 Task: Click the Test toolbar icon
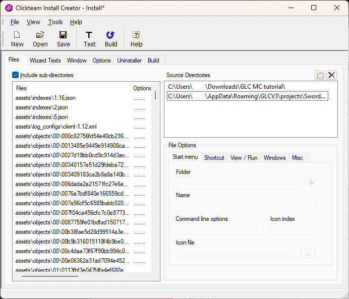tap(89, 35)
